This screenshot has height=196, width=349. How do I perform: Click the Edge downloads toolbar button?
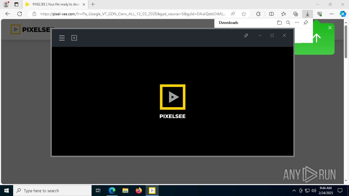pyautogui.click(x=308, y=14)
